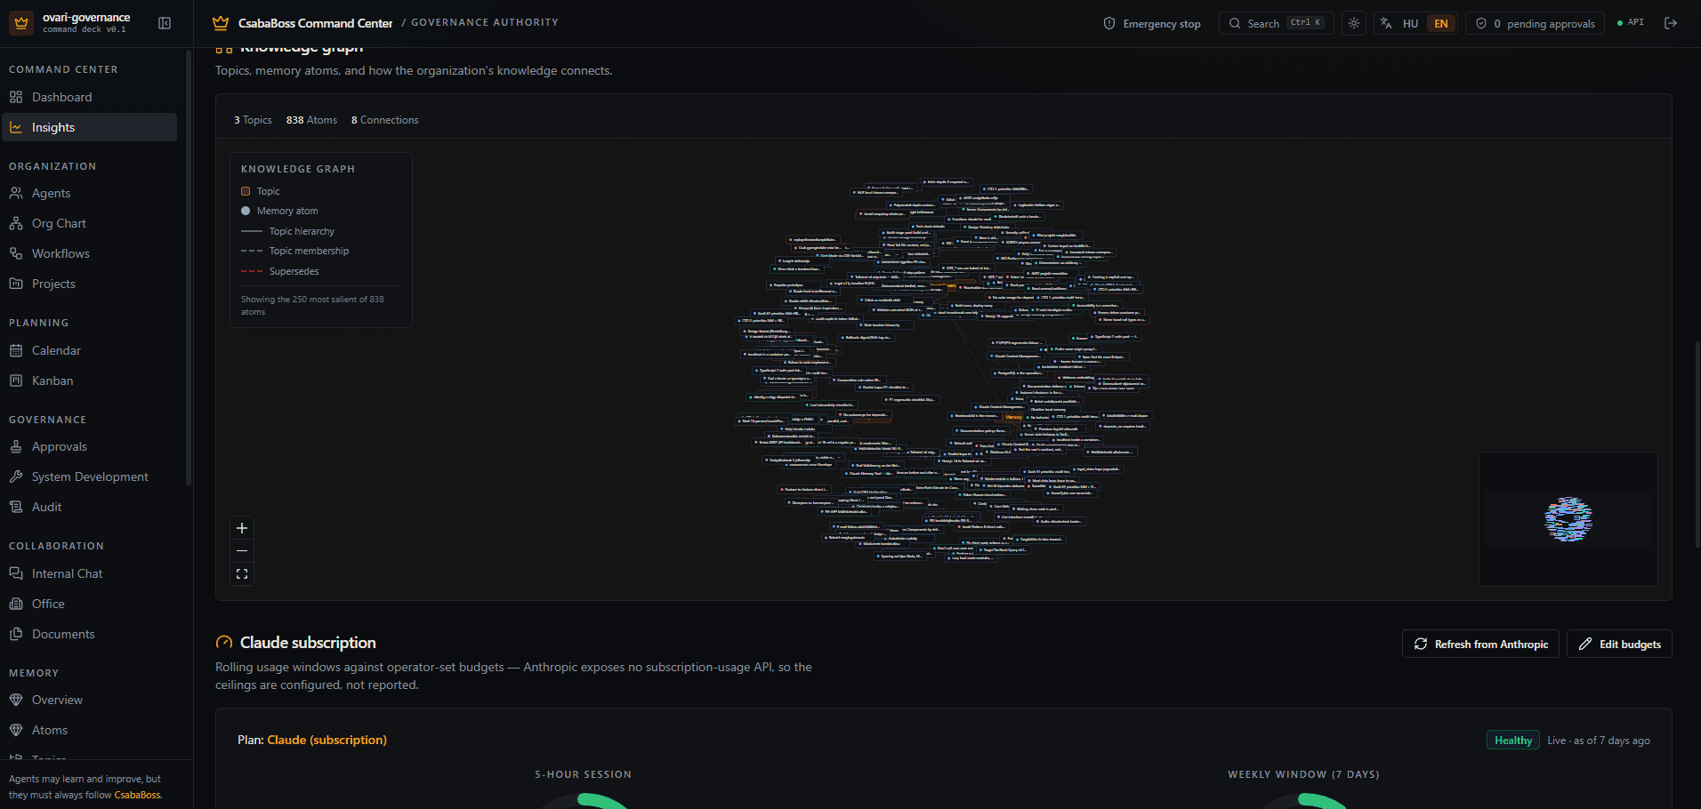1701x809 pixels.
Task: Click the Memory atom legend dot
Action: [x=246, y=211]
